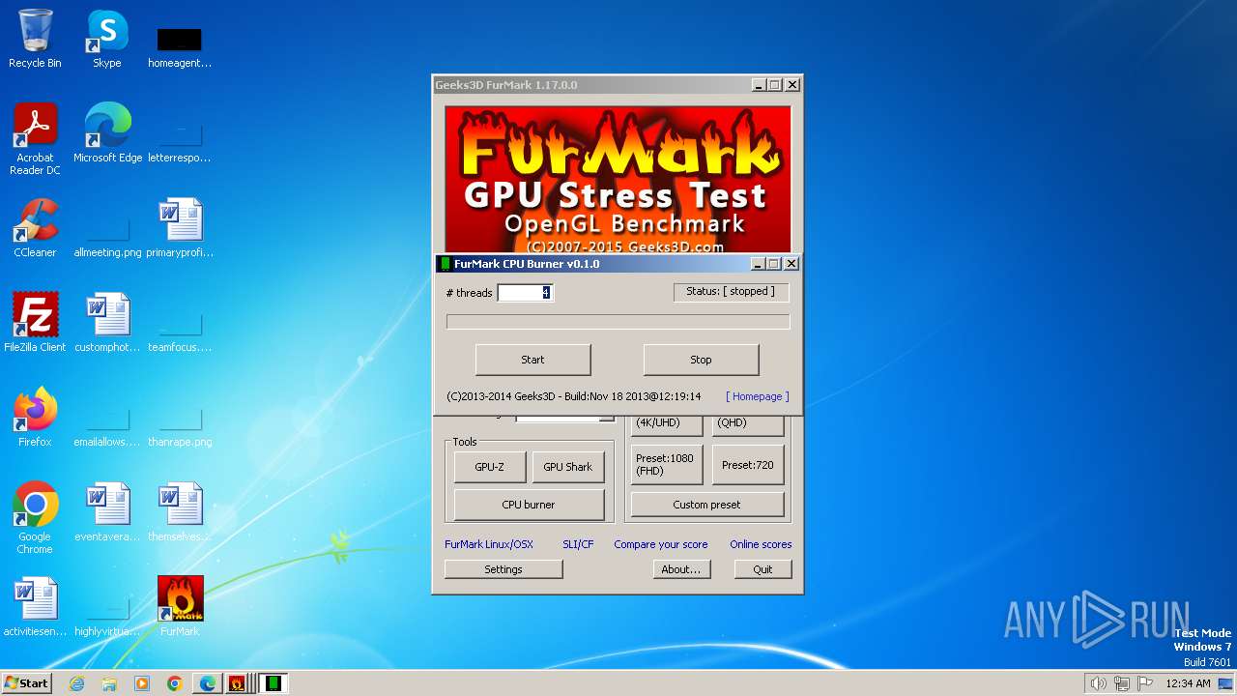Viewport: 1237px width, 696px height.
Task: Open FurMark Settings
Action: click(x=503, y=569)
